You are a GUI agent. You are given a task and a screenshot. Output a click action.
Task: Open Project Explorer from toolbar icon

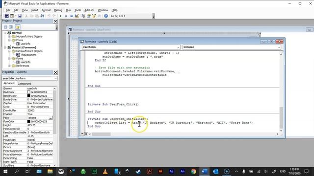point(83,16)
